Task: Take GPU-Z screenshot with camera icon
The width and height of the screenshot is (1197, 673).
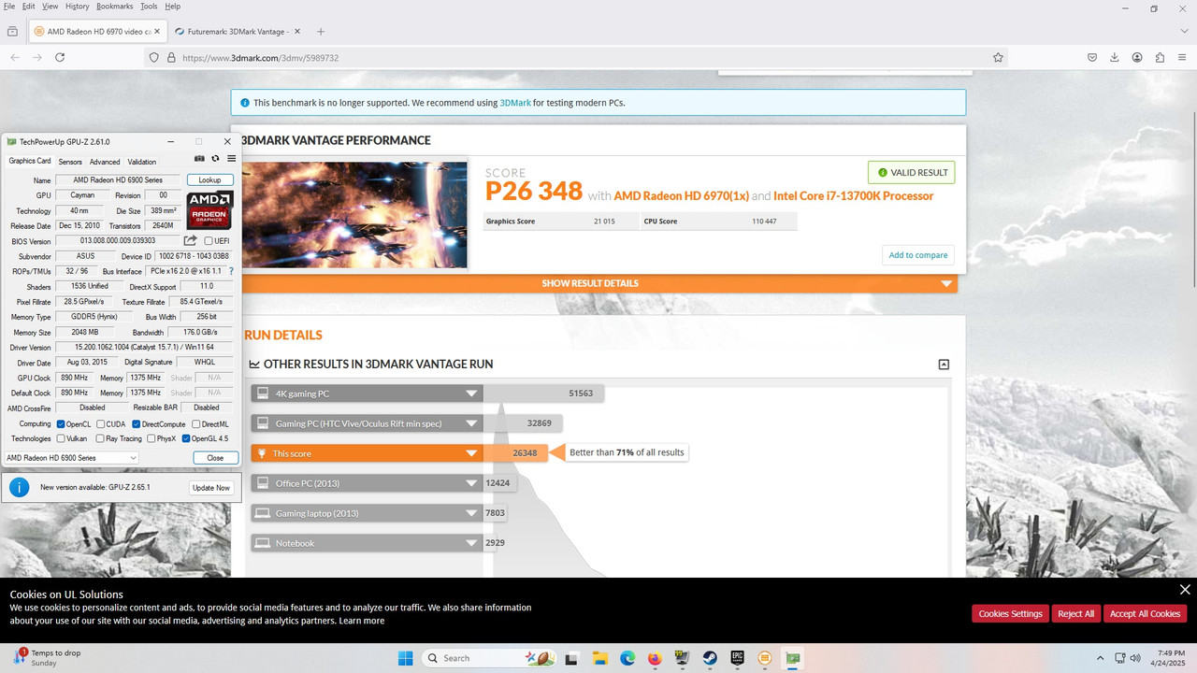Action: pyautogui.click(x=199, y=159)
